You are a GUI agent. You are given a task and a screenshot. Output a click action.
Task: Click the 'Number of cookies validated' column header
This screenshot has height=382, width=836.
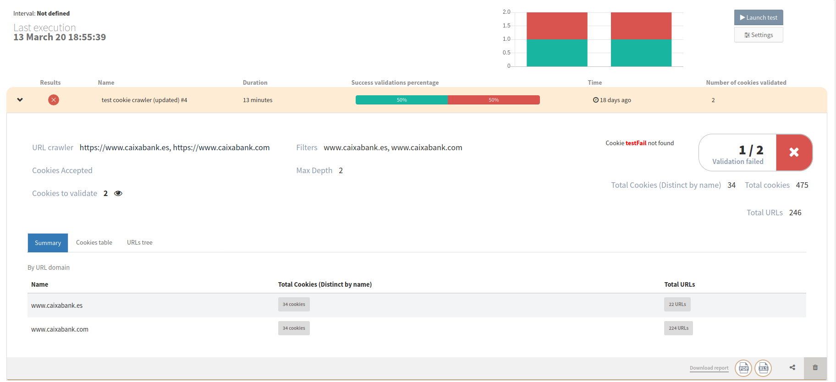[746, 83]
